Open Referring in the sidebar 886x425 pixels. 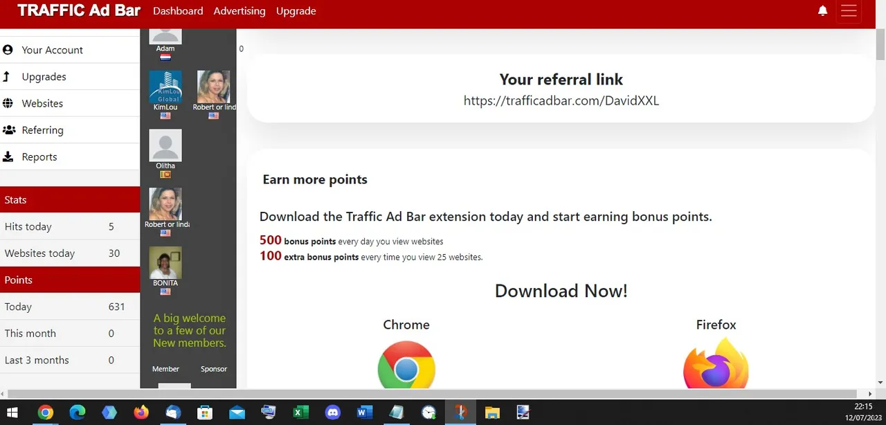click(70, 130)
